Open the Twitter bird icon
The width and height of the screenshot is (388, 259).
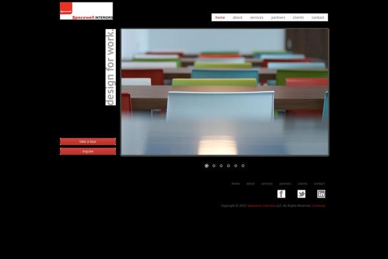(301, 194)
